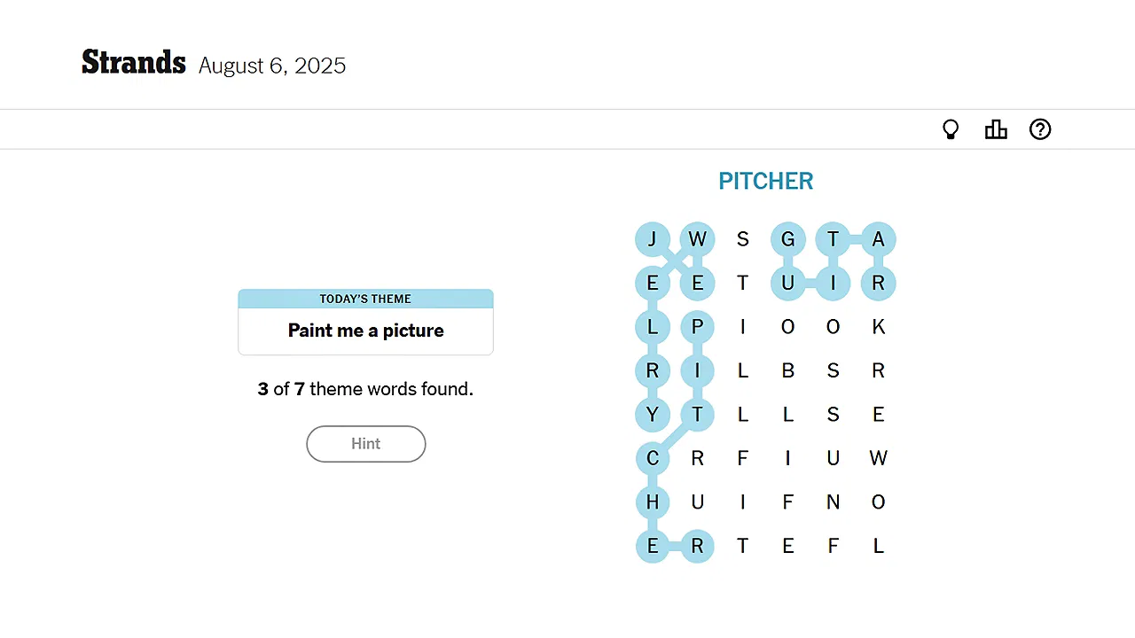
Task: Select the letter B tile
Action: (787, 370)
